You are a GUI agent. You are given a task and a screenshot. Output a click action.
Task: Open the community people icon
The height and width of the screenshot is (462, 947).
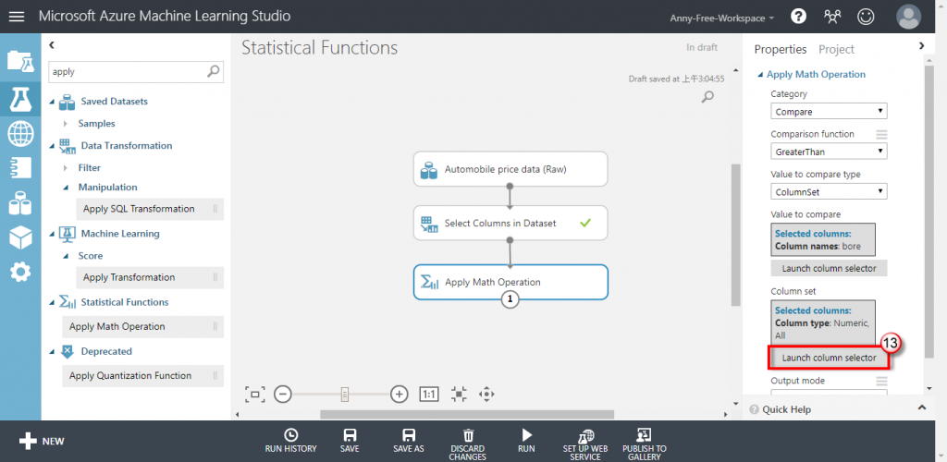[x=832, y=17]
